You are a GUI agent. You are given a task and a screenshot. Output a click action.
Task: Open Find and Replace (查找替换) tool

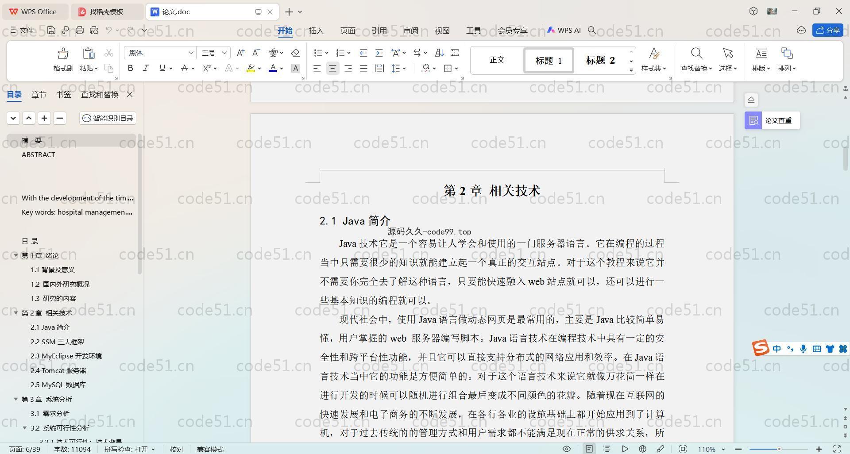click(x=696, y=59)
